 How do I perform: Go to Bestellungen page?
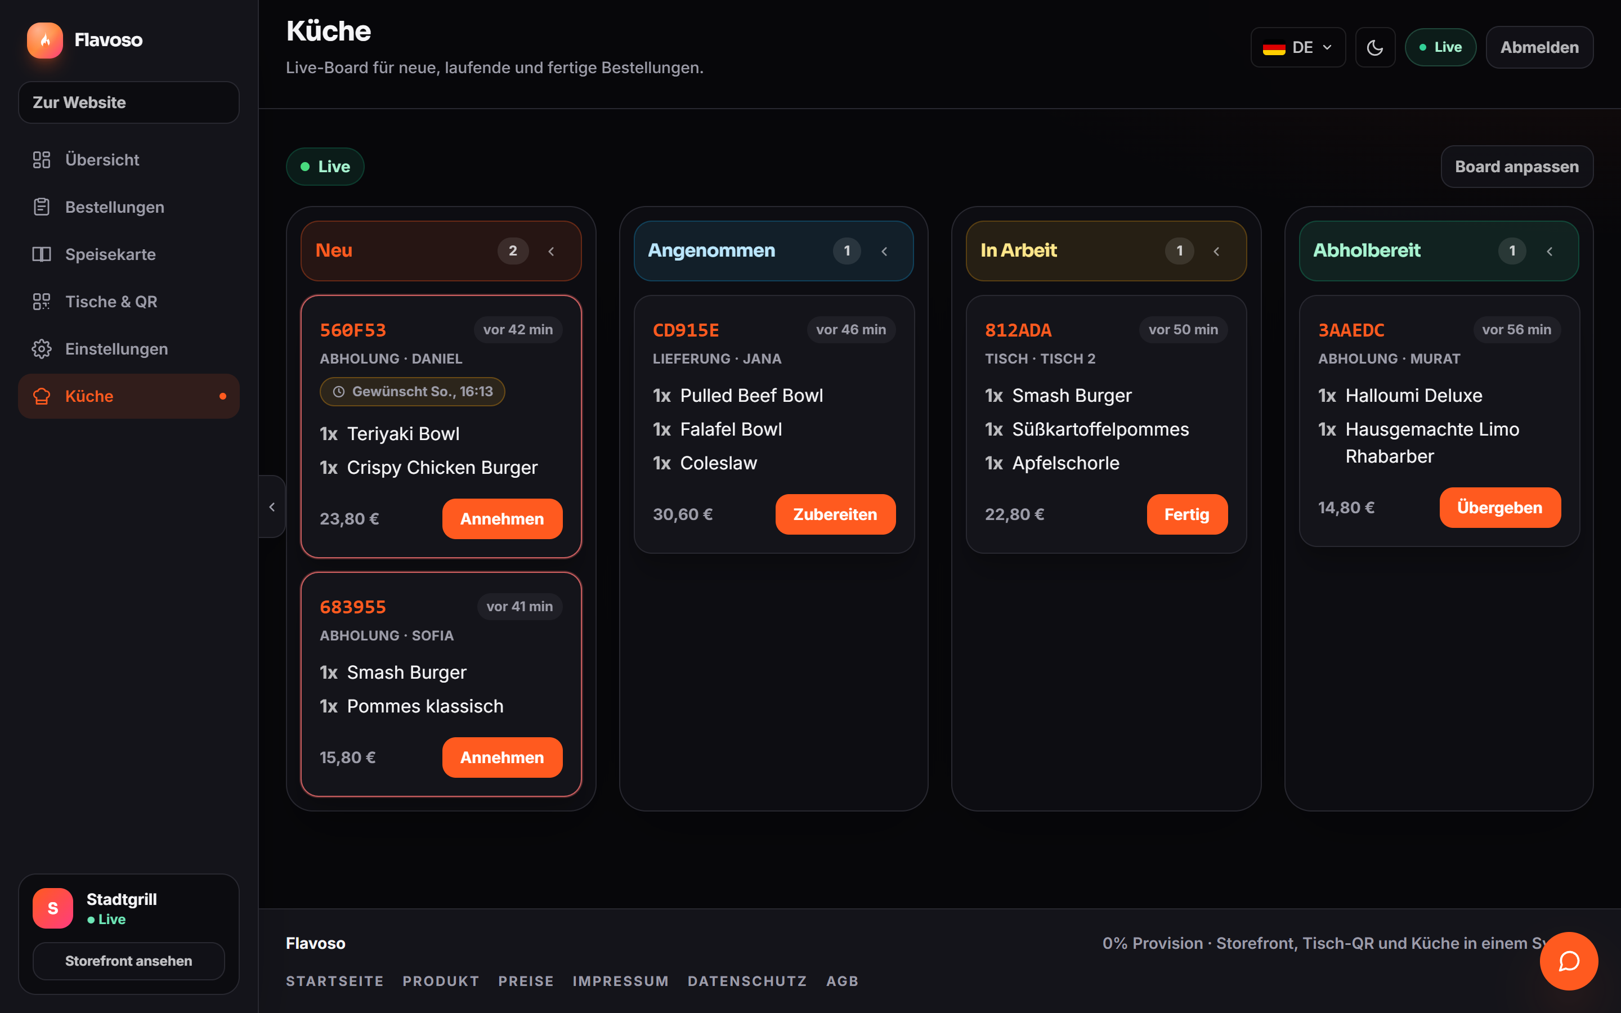click(128, 207)
